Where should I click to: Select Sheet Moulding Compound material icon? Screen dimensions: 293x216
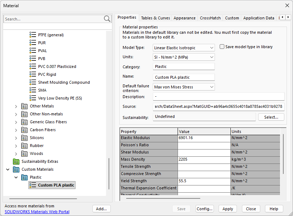click(33, 82)
